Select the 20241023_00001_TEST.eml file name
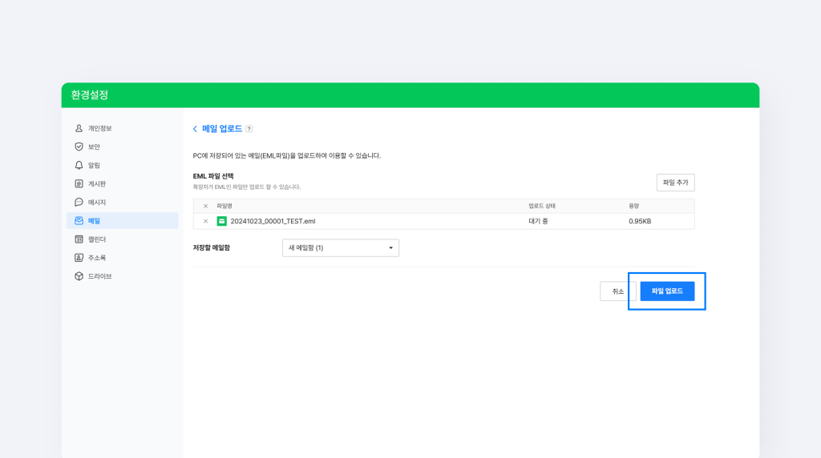Screen dimensions: 821x458 273,221
